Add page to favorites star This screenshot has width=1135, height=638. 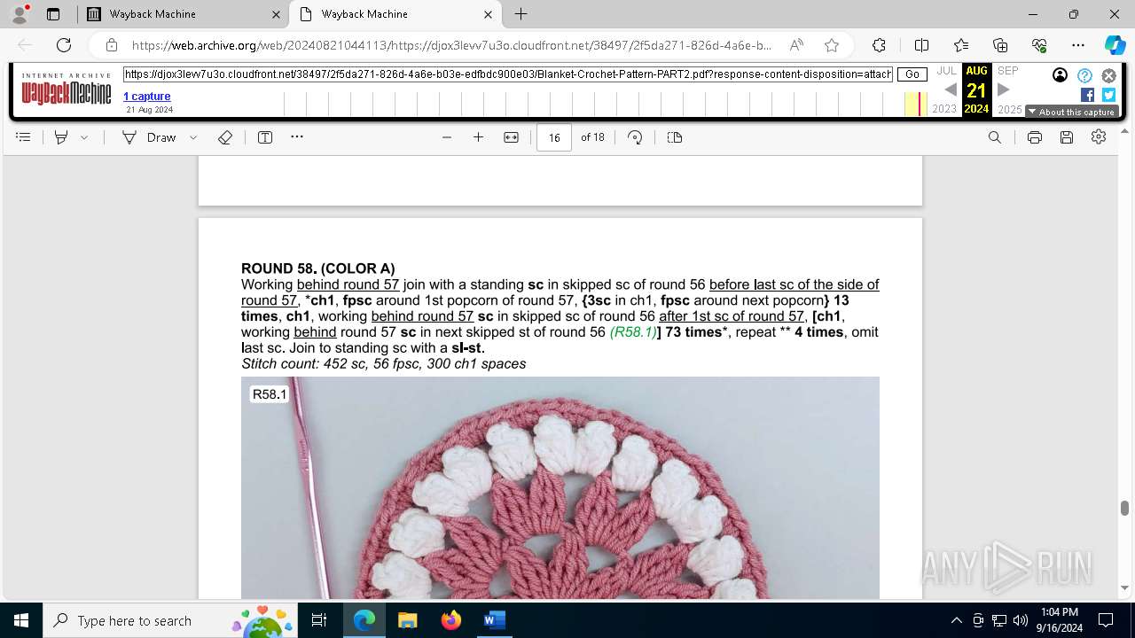point(832,45)
